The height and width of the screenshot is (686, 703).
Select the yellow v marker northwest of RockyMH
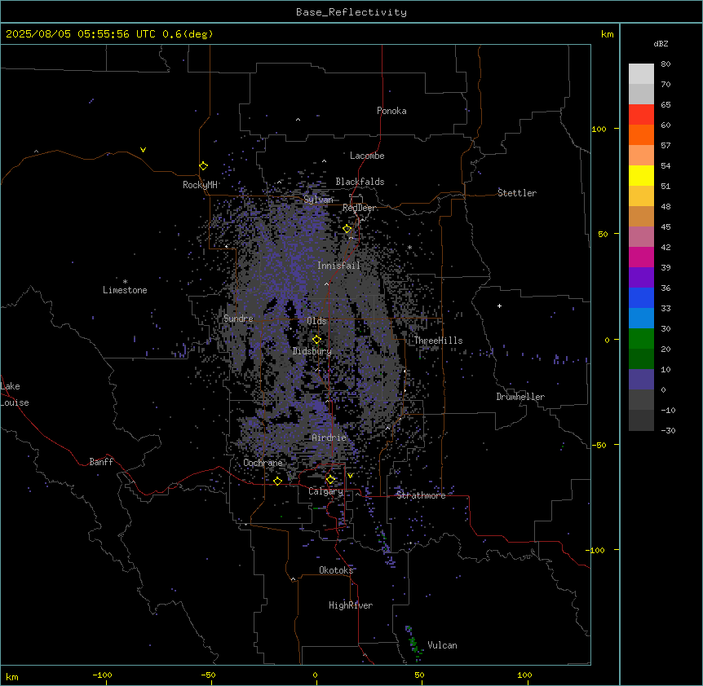click(143, 150)
